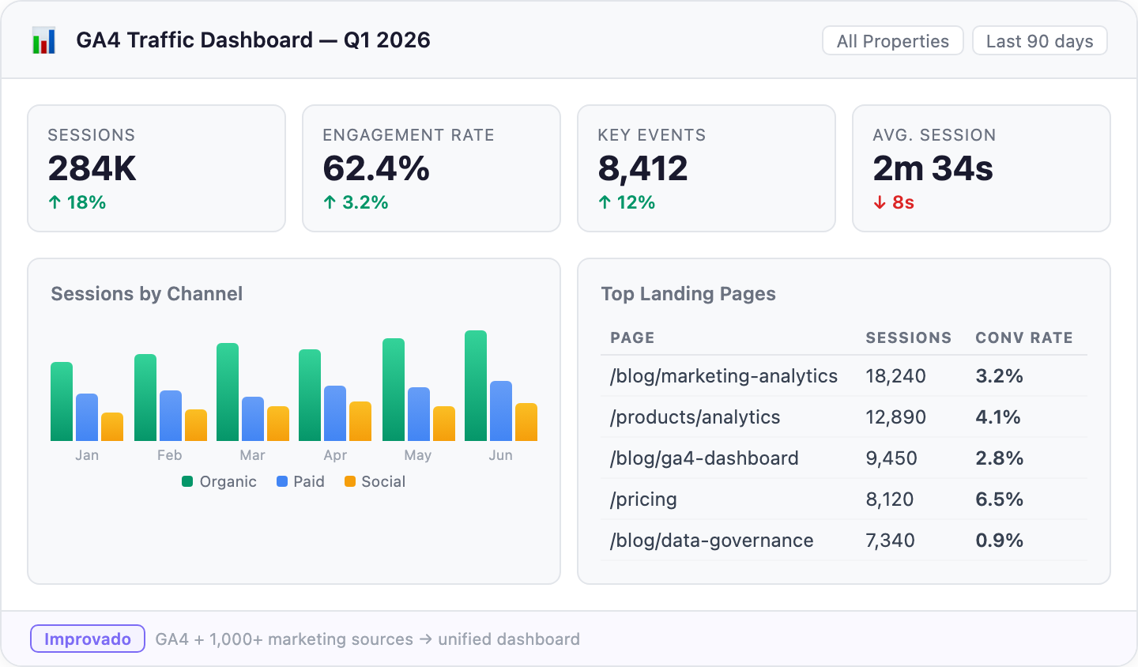Screen dimensions: 1138x667
Task: Click the Improvado badge
Action: [87, 639]
